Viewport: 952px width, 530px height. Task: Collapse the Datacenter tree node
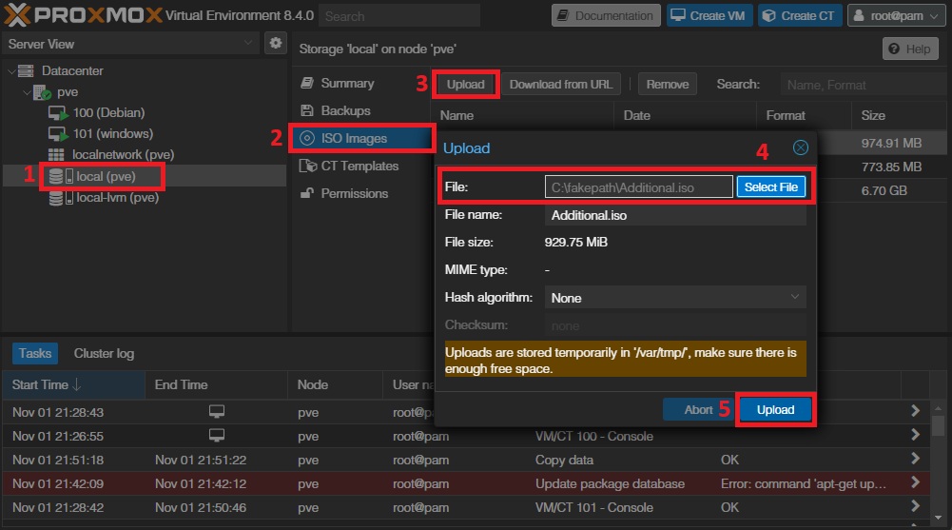tap(11, 71)
